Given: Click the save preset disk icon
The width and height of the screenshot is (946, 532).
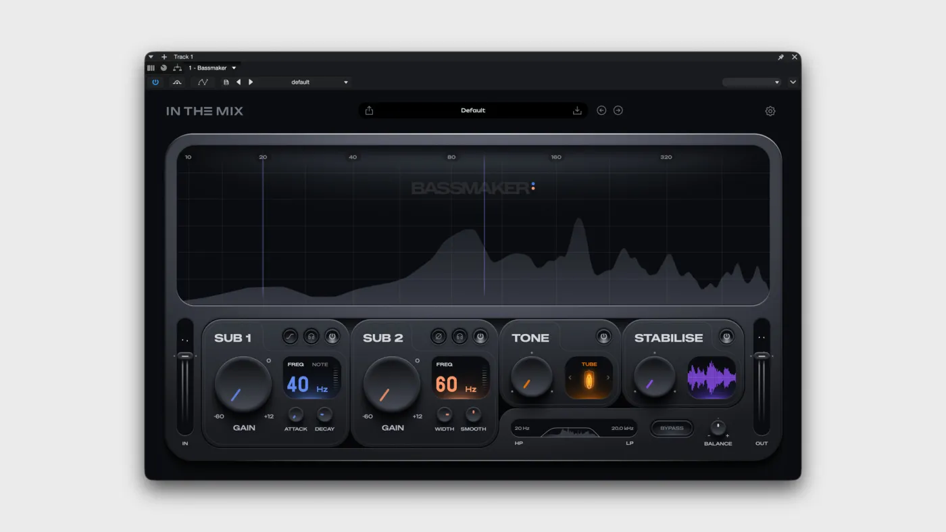Looking at the screenshot, I should [226, 82].
